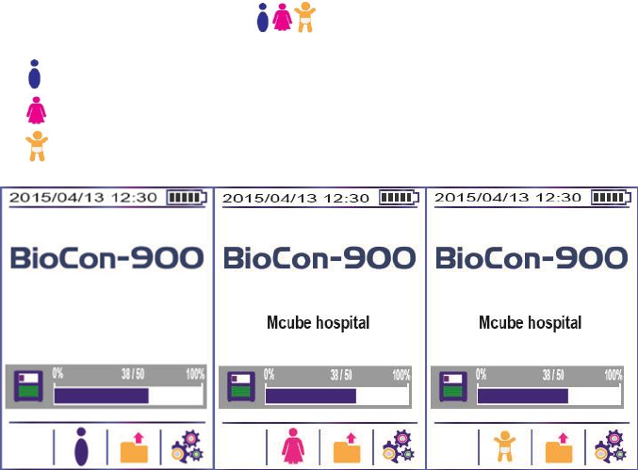Click the date and time in middle screen
The height and width of the screenshot is (470, 638).
(x=295, y=199)
